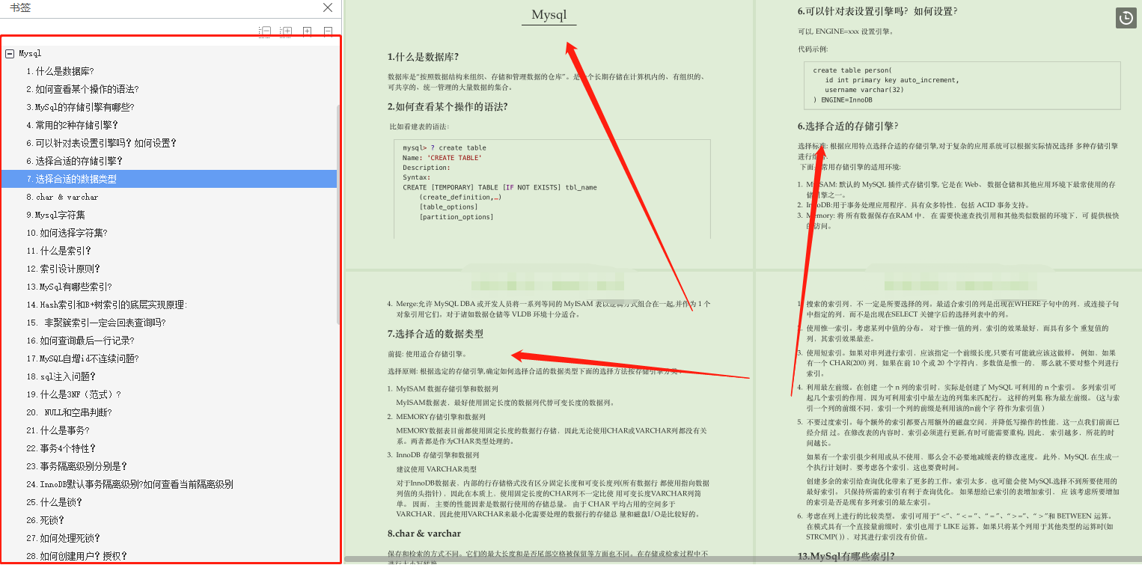The width and height of the screenshot is (1142, 565).
Task: Open bookmark 9.Mysql字符集
Action: (x=55, y=215)
